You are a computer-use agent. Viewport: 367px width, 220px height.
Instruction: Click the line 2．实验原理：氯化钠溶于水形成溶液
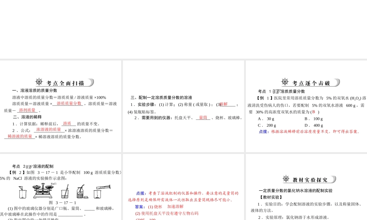(x=294, y=217)
